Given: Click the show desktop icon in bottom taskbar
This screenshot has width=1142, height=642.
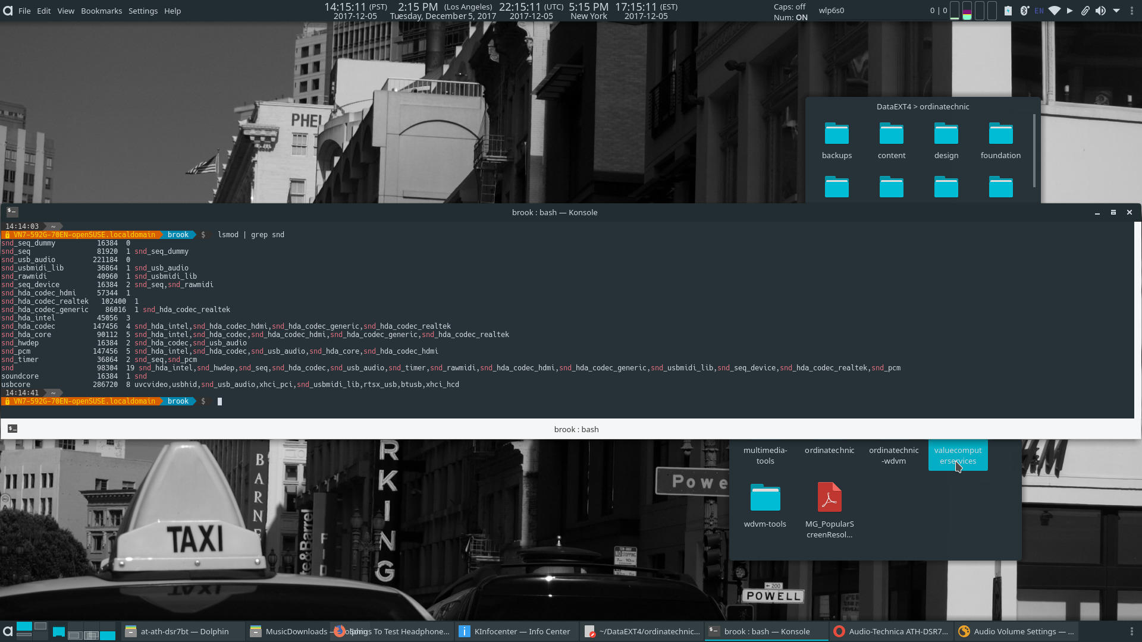Looking at the screenshot, I should pyautogui.click(x=58, y=631).
